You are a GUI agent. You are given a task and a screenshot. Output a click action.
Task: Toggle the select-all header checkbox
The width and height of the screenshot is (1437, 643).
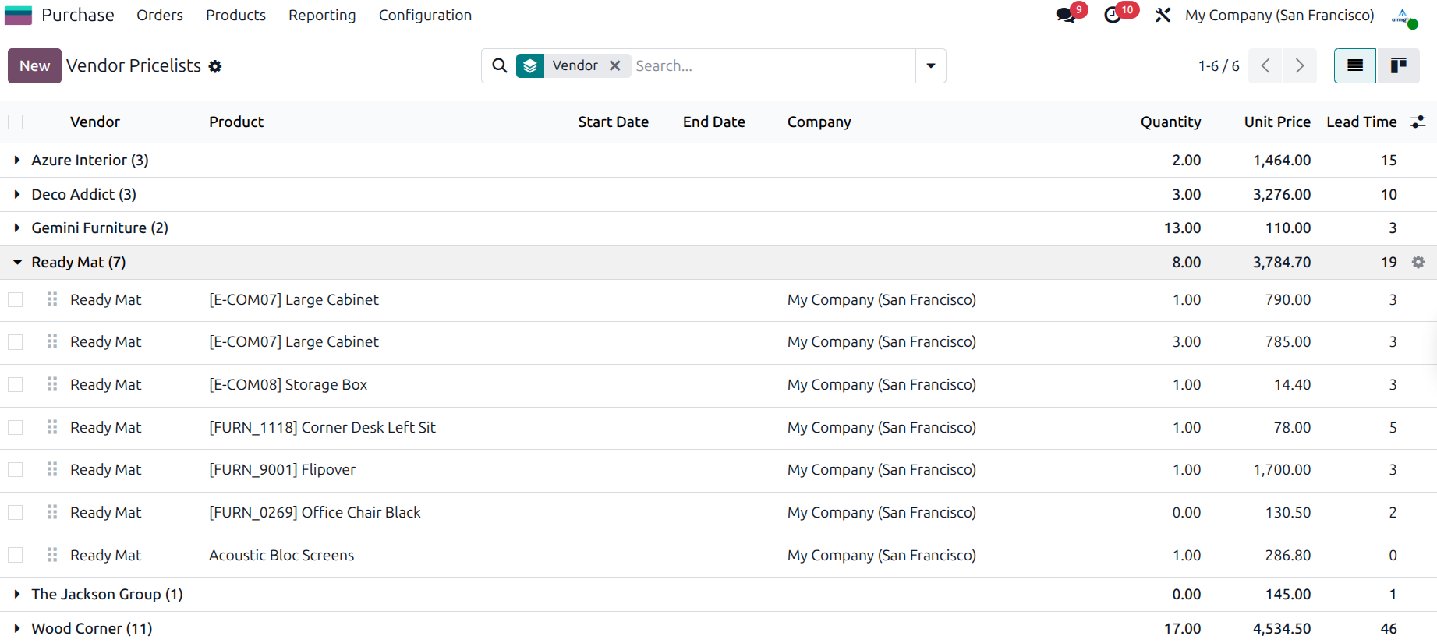15,122
